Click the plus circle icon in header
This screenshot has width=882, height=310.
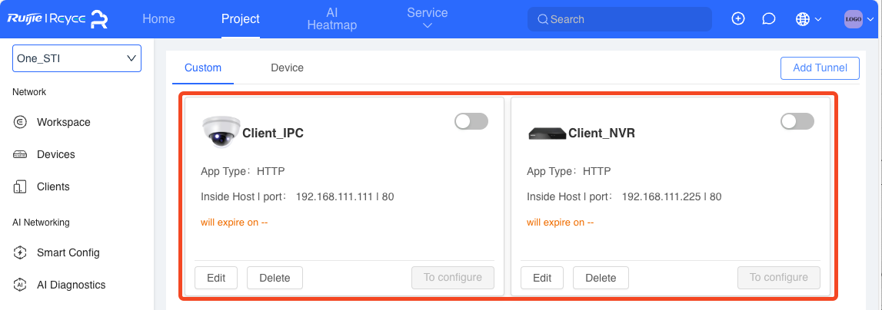tap(738, 18)
